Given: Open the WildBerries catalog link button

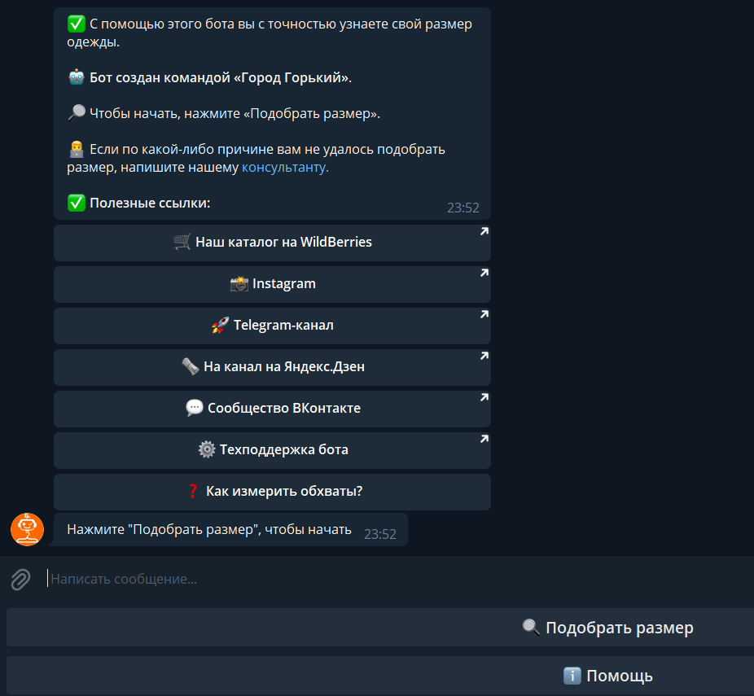Looking at the screenshot, I should click(x=272, y=243).
